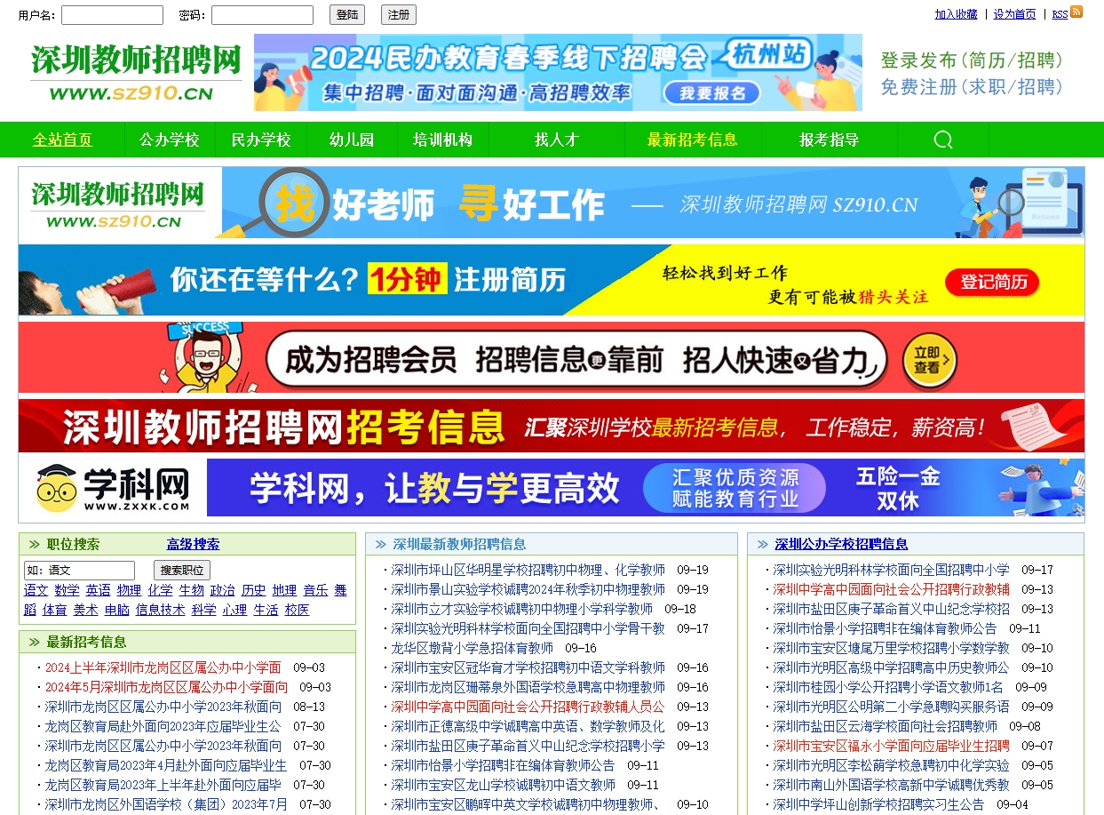1104x815 pixels.
Task: Open the search magnifier icon in navigation bar
Action: coord(943,140)
